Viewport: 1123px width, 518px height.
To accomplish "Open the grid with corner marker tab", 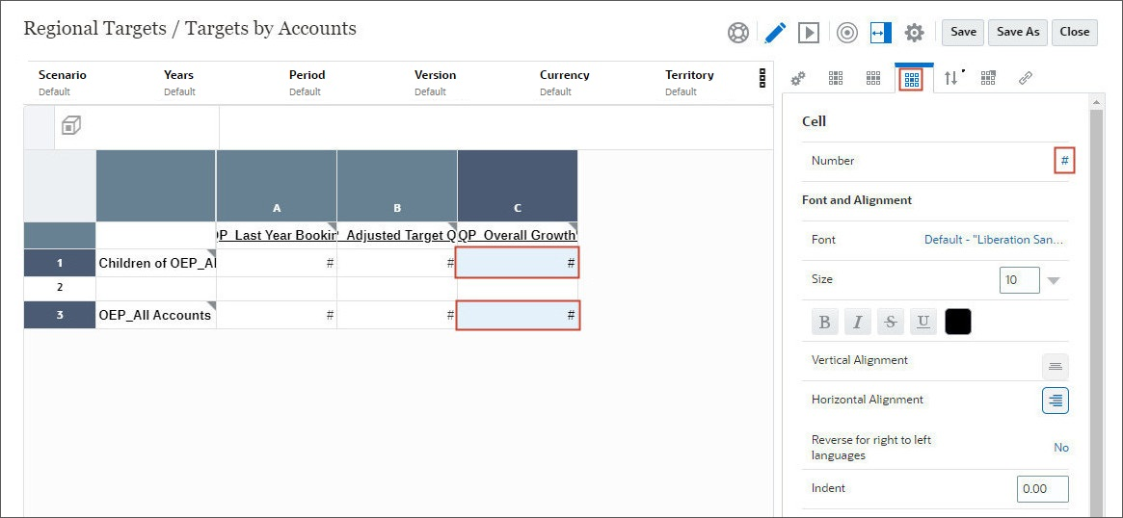I will pyautogui.click(x=988, y=78).
